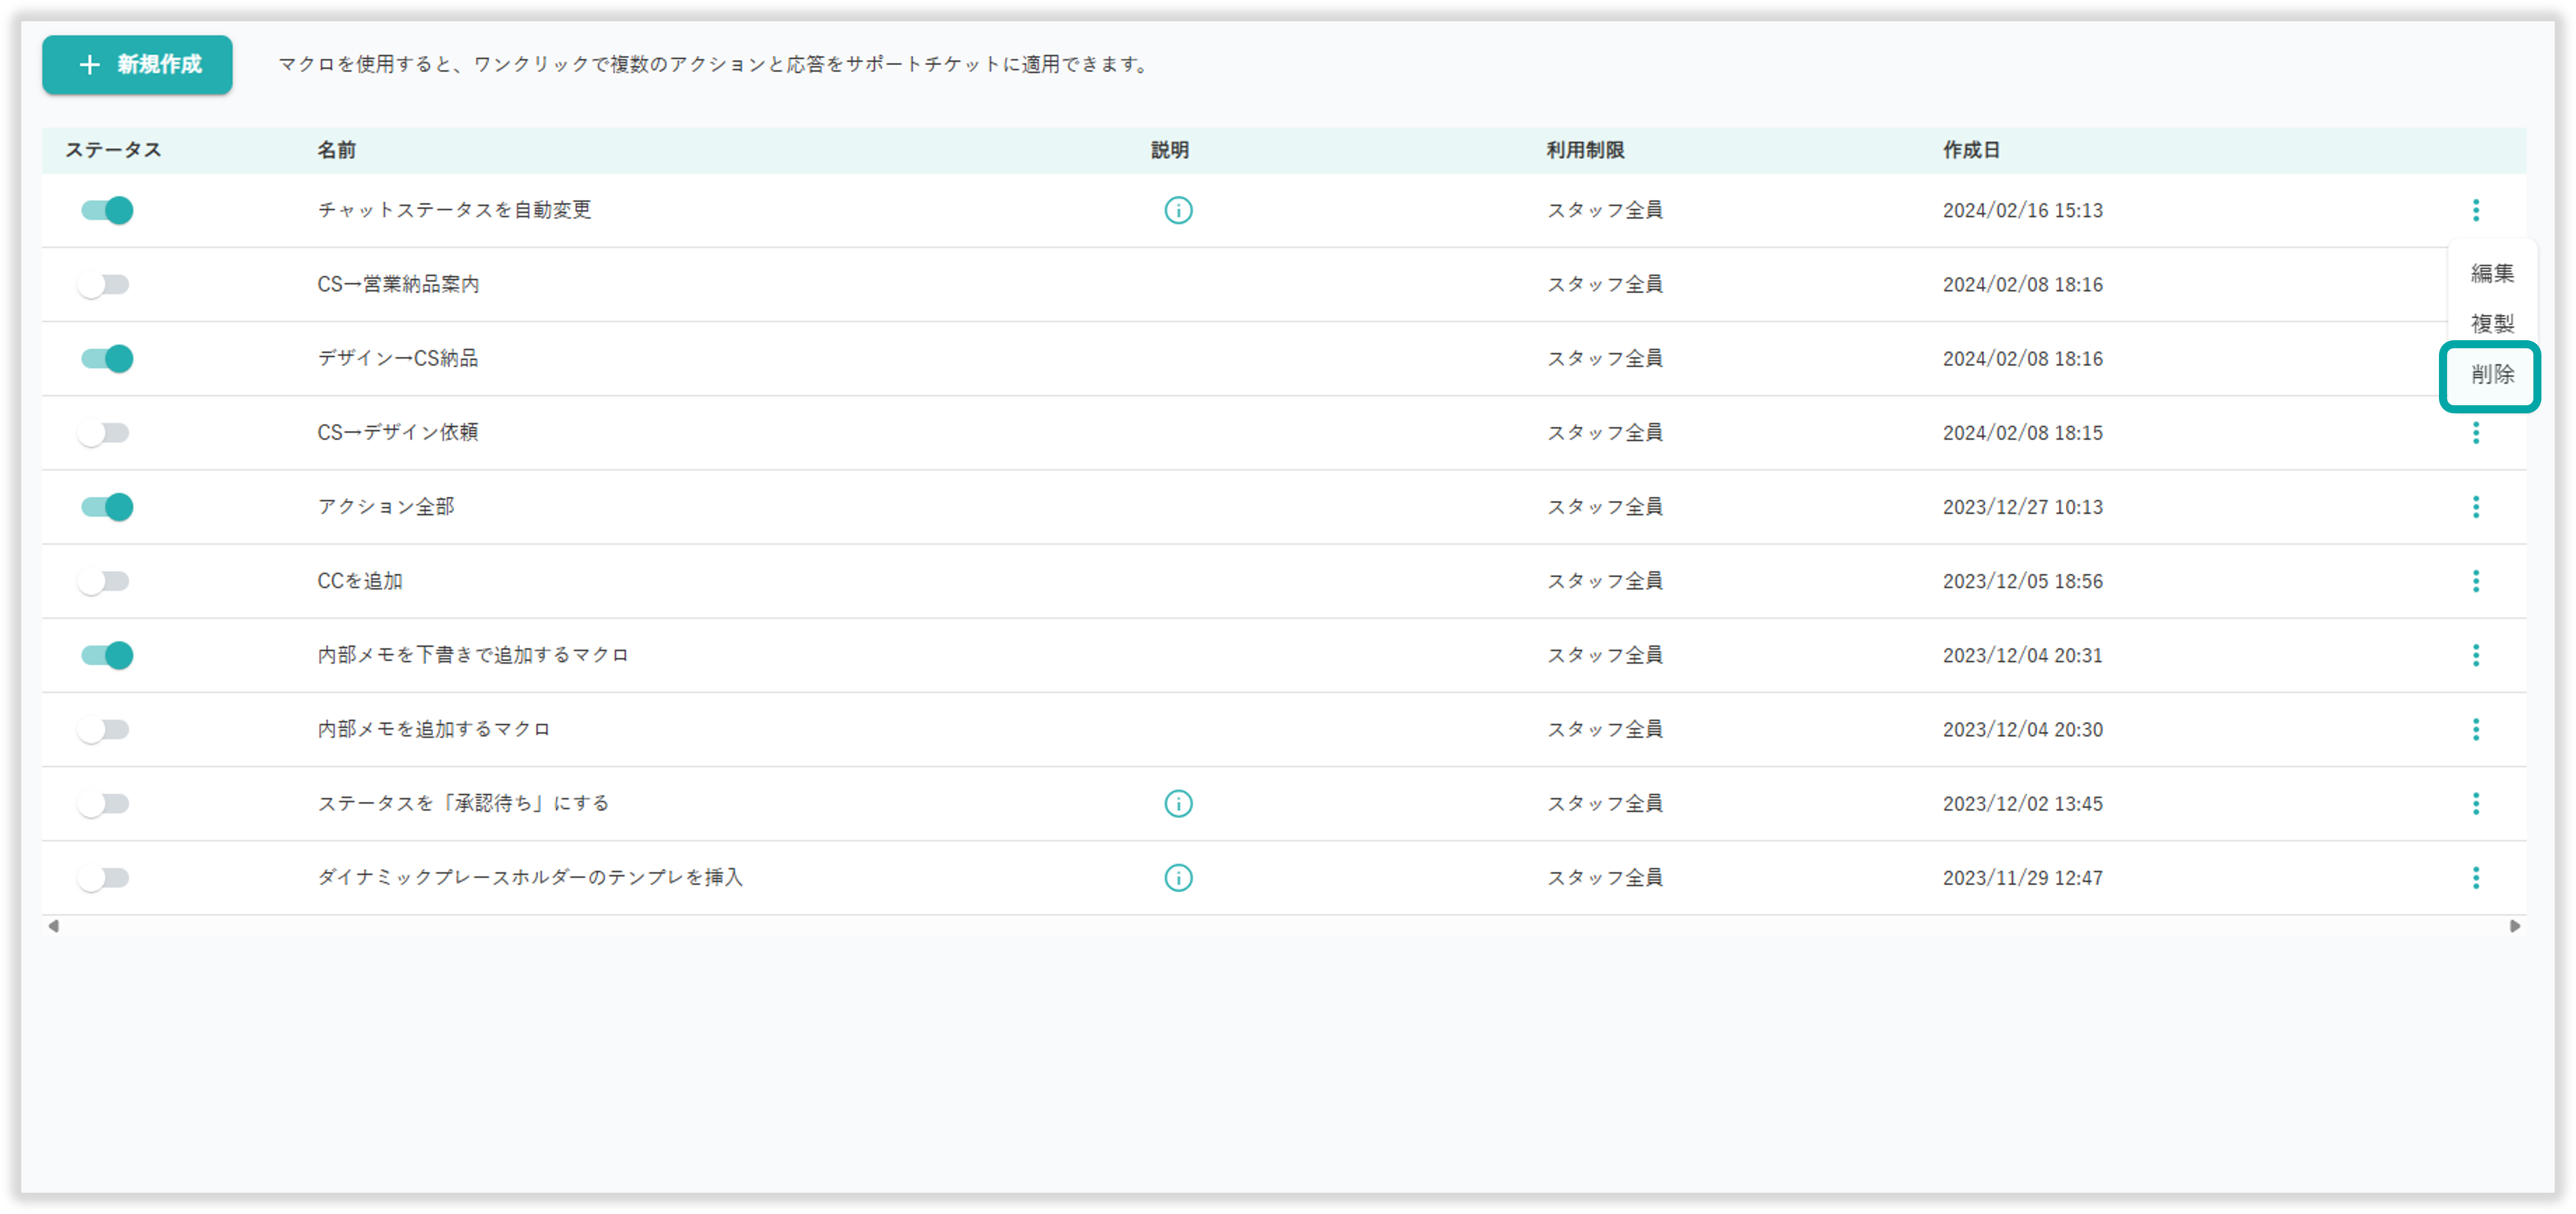Click info icon for チャットステータスを自動変更
This screenshot has height=1214, width=2576.
coord(1178,210)
